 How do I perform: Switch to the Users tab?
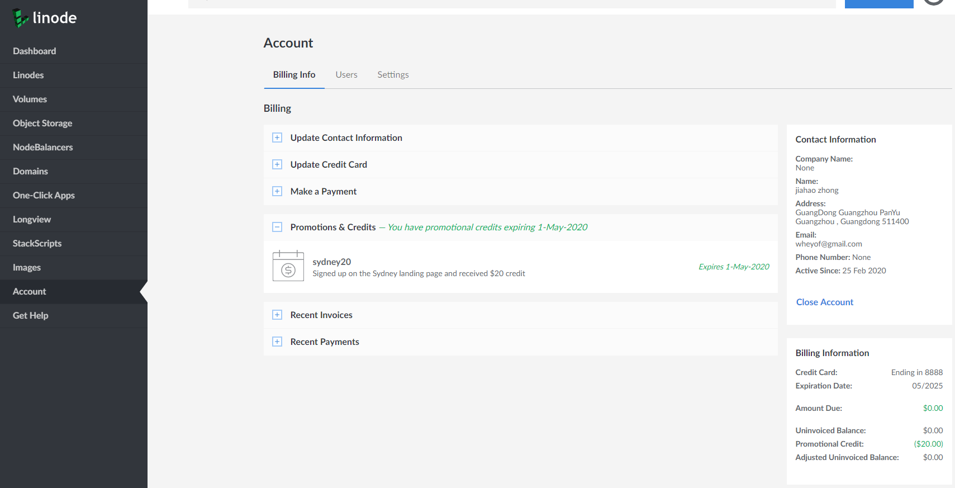click(346, 74)
